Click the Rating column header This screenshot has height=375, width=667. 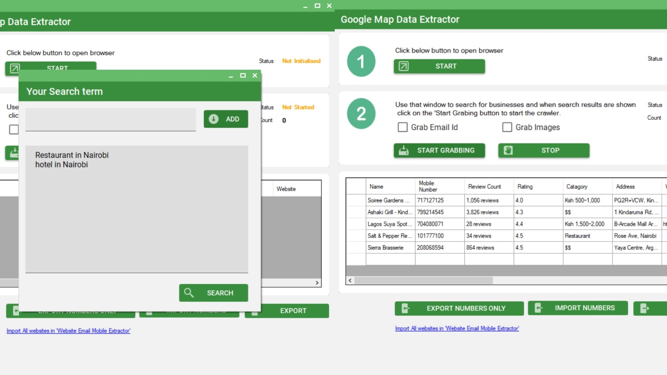pyautogui.click(x=539, y=187)
